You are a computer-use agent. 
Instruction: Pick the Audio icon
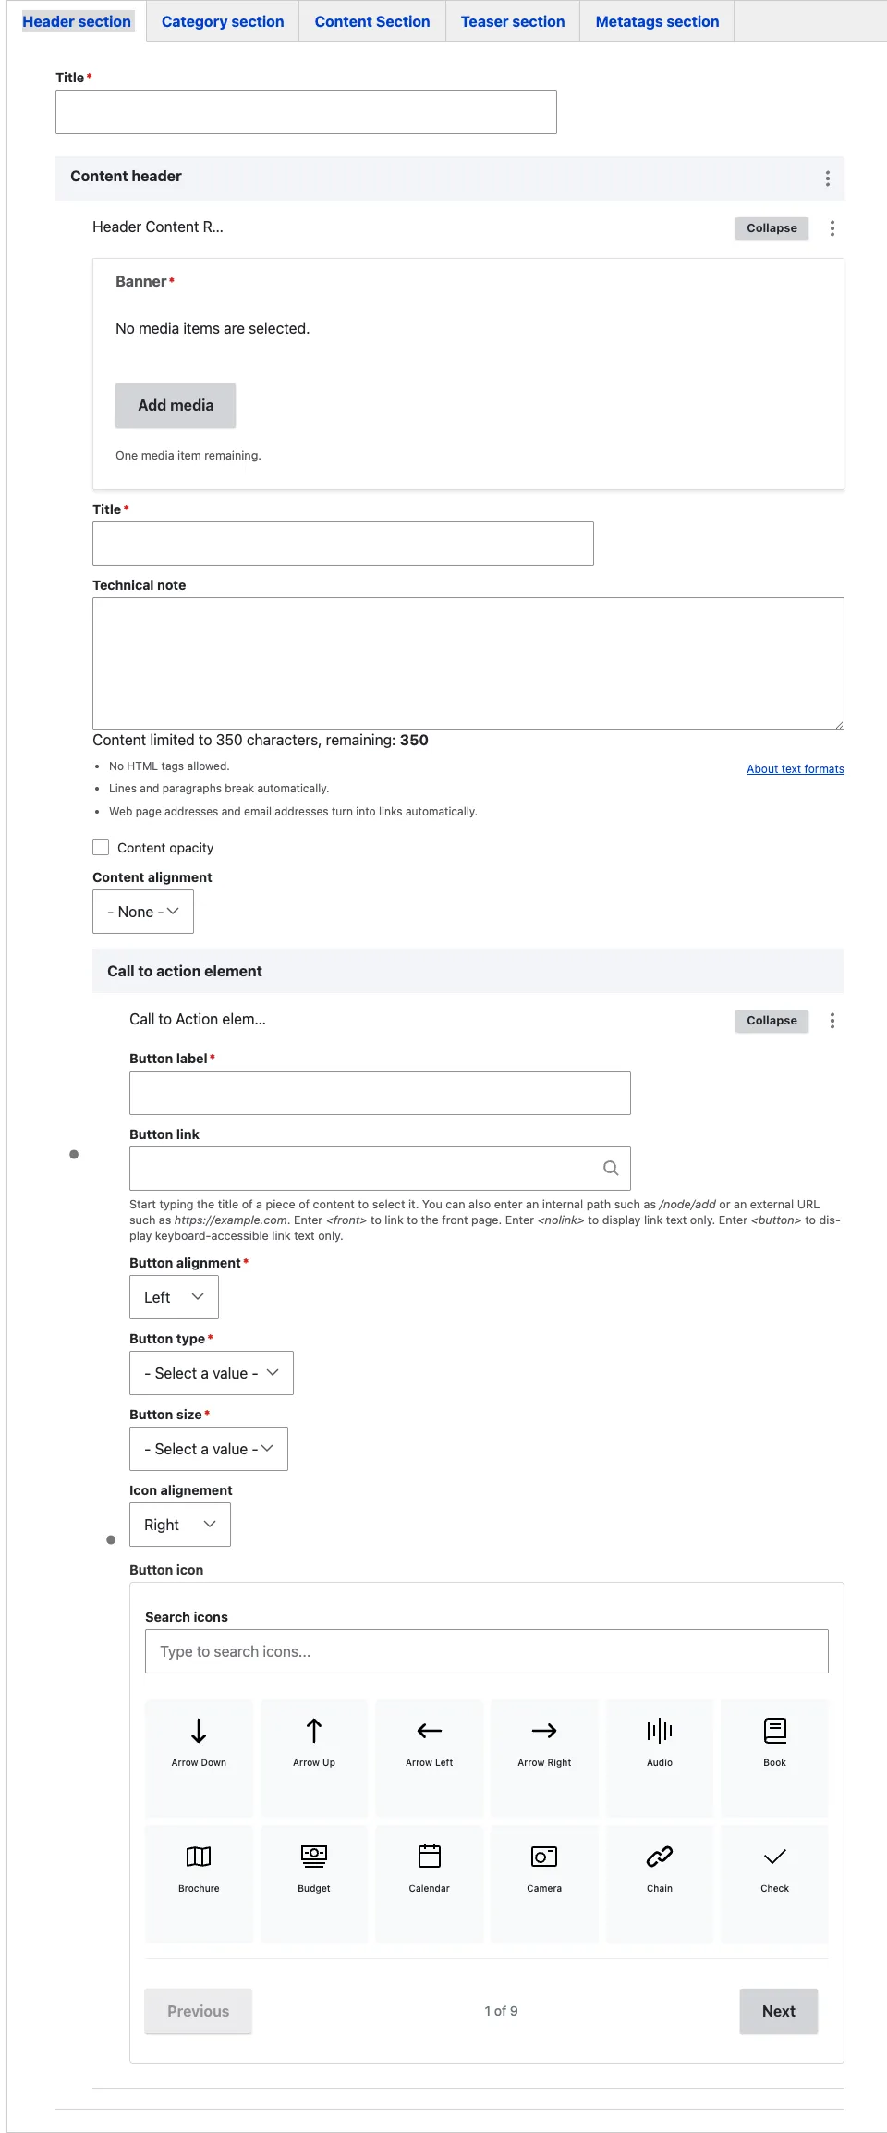click(660, 1757)
